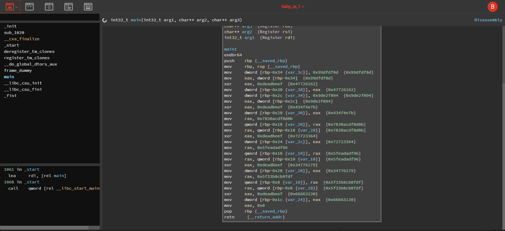The image size is (505, 231).
Task: Click the retn instruction
Action: coord(229,217)
